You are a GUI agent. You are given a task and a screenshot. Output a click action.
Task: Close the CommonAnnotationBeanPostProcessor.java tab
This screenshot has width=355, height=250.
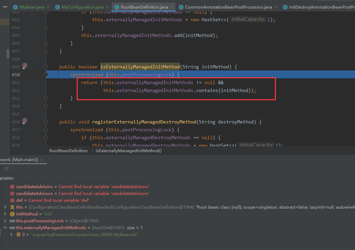[276, 7]
